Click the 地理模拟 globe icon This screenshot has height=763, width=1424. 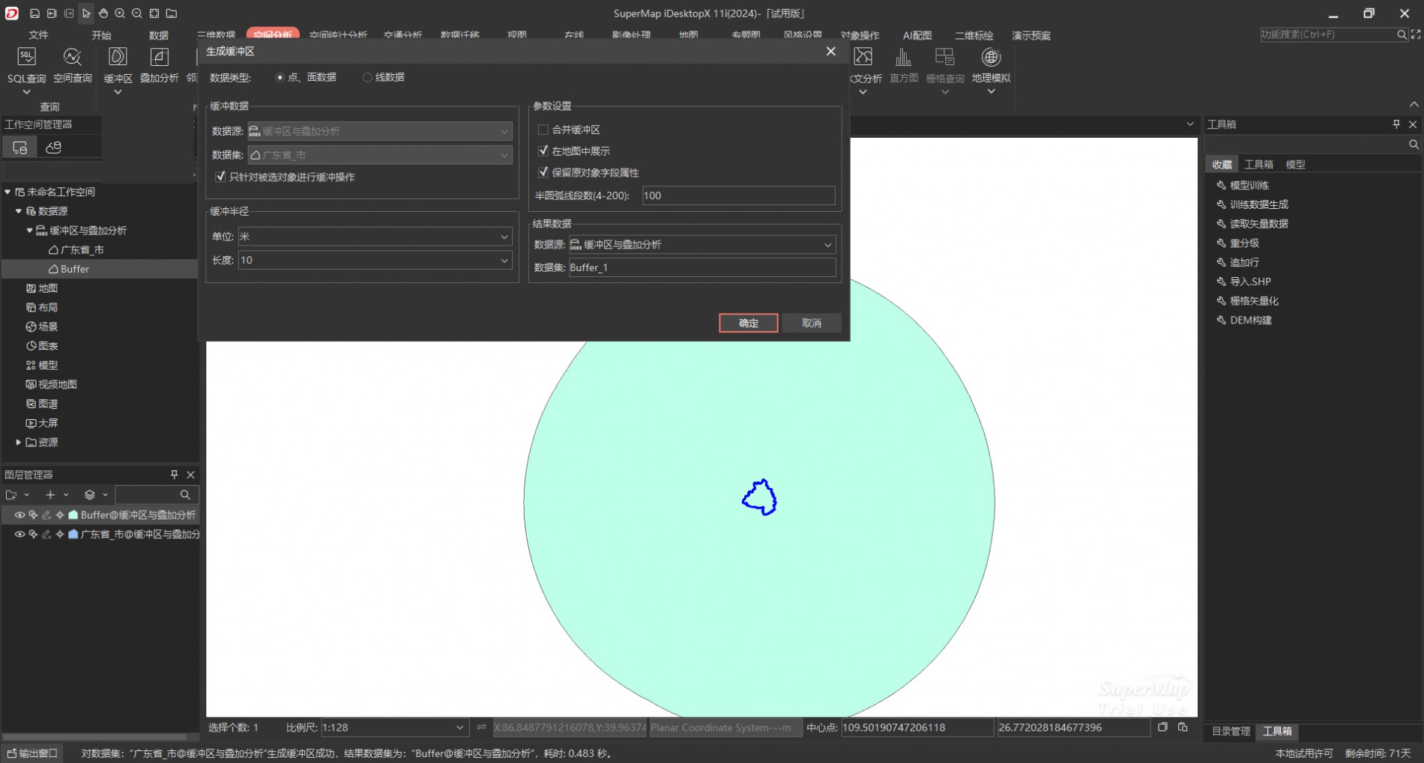pyautogui.click(x=991, y=58)
